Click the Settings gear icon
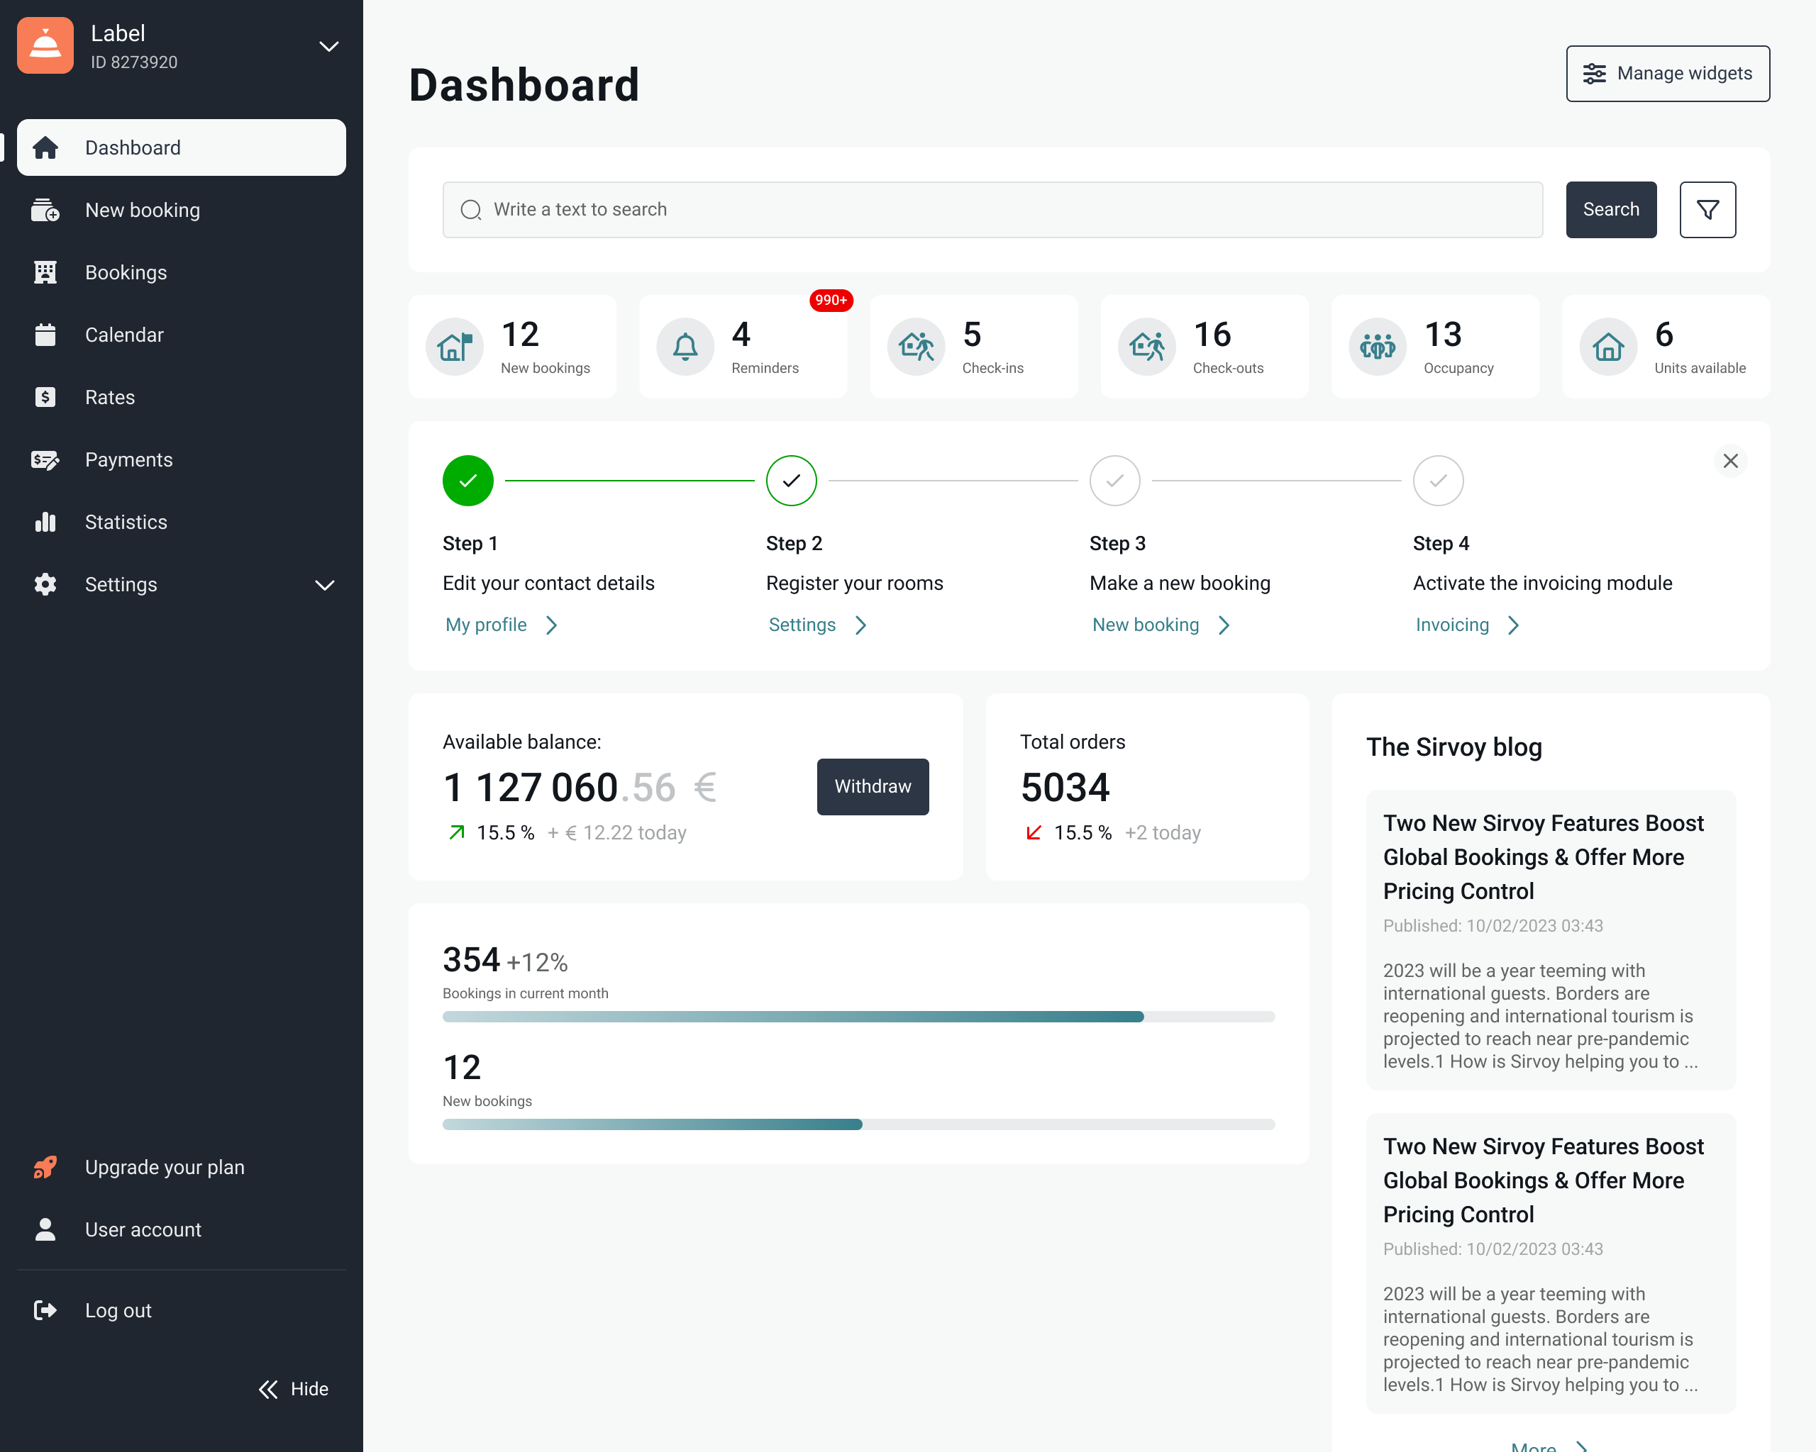The width and height of the screenshot is (1816, 1452). pos(45,584)
